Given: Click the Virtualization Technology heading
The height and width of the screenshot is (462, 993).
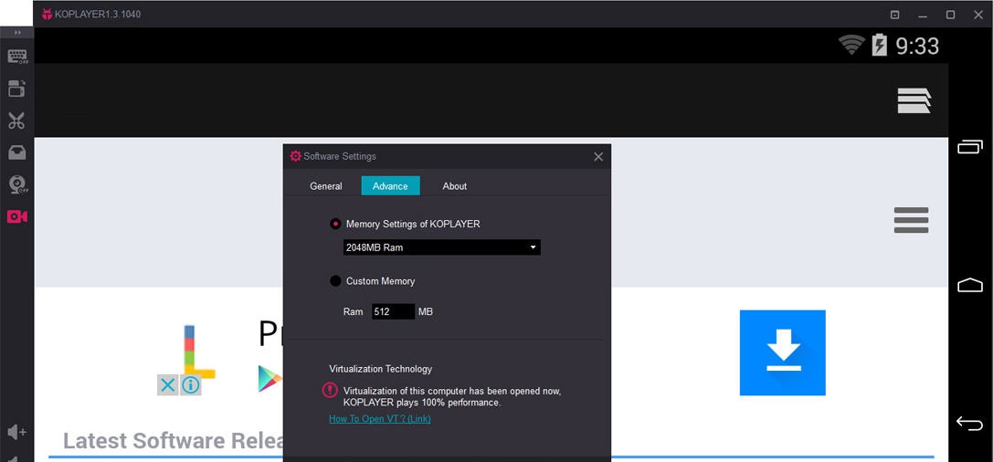Looking at the screenshot, I should (381, 369).
